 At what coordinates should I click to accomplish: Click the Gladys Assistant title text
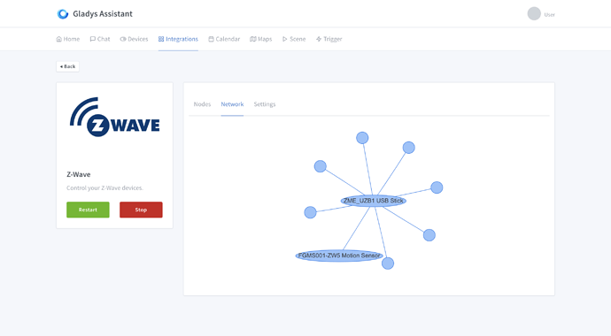103,14
